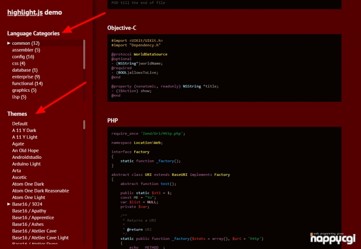Click the Themes list scrollbar thumb
Viewport: 361px width, 249px height.
pos(84,125)
